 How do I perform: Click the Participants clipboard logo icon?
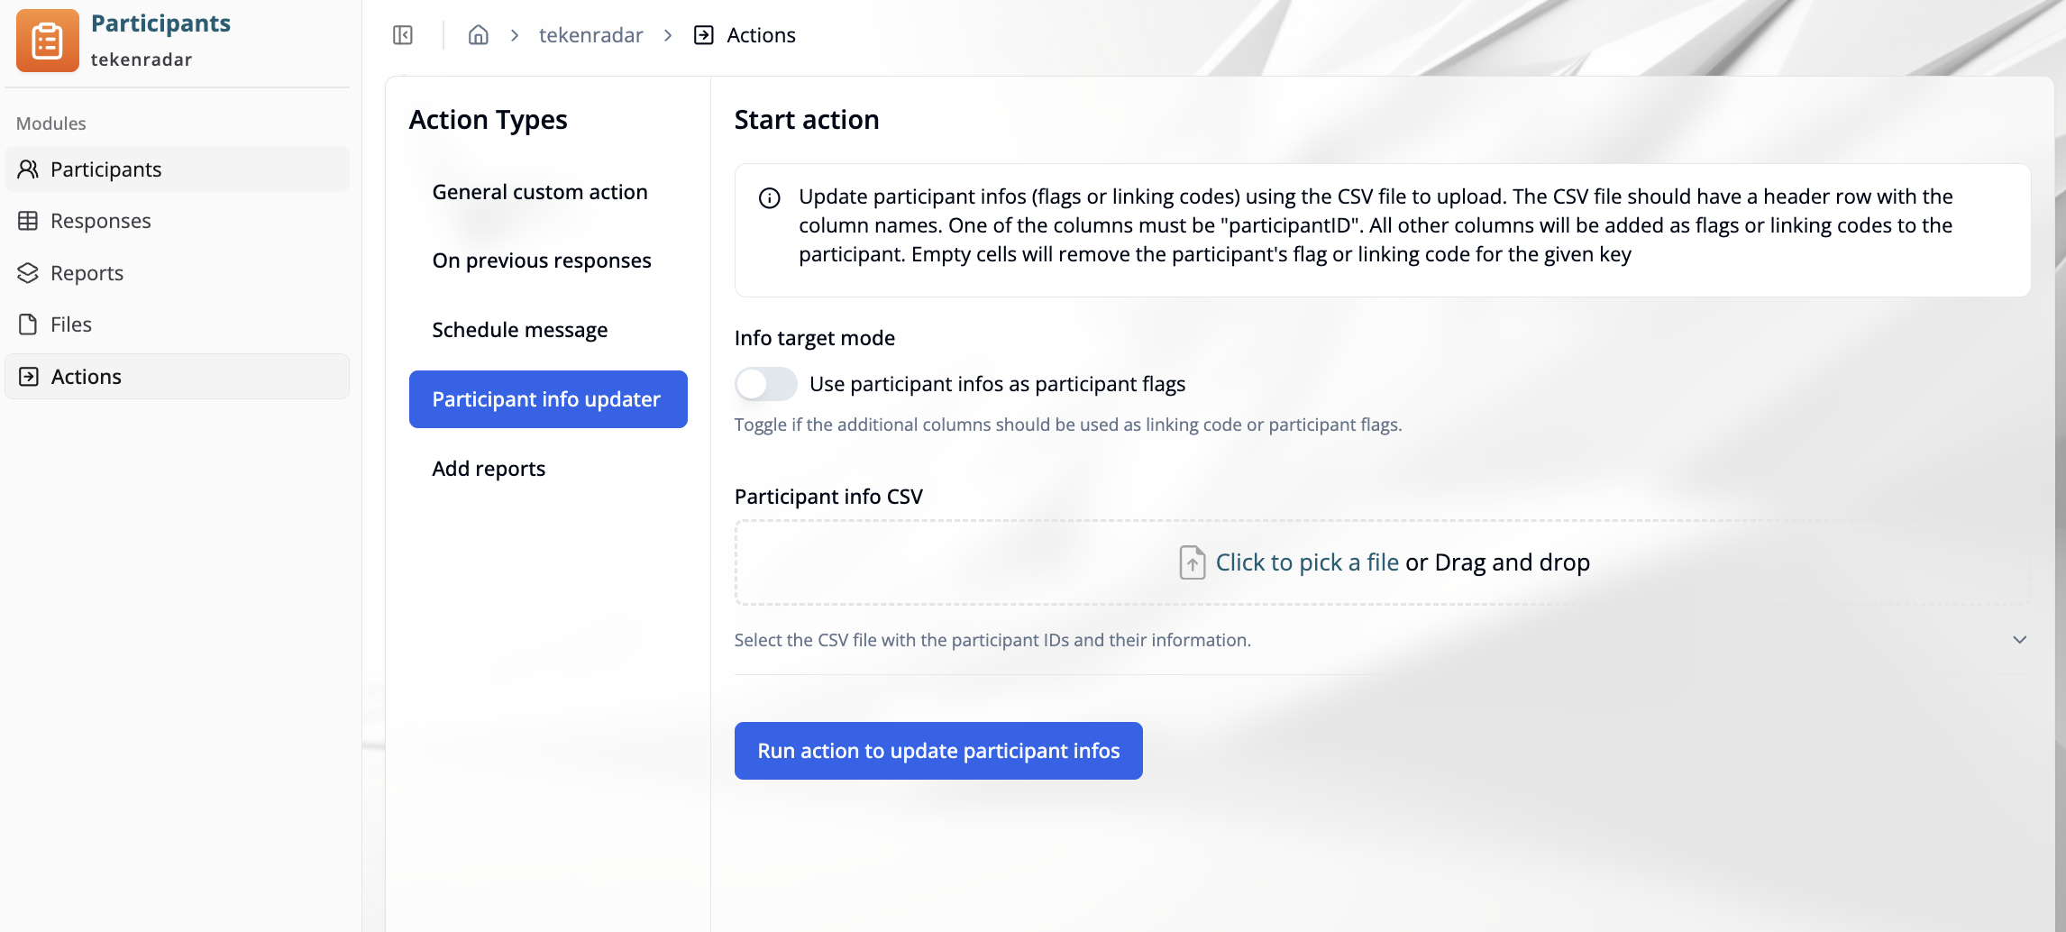point(46,40)
